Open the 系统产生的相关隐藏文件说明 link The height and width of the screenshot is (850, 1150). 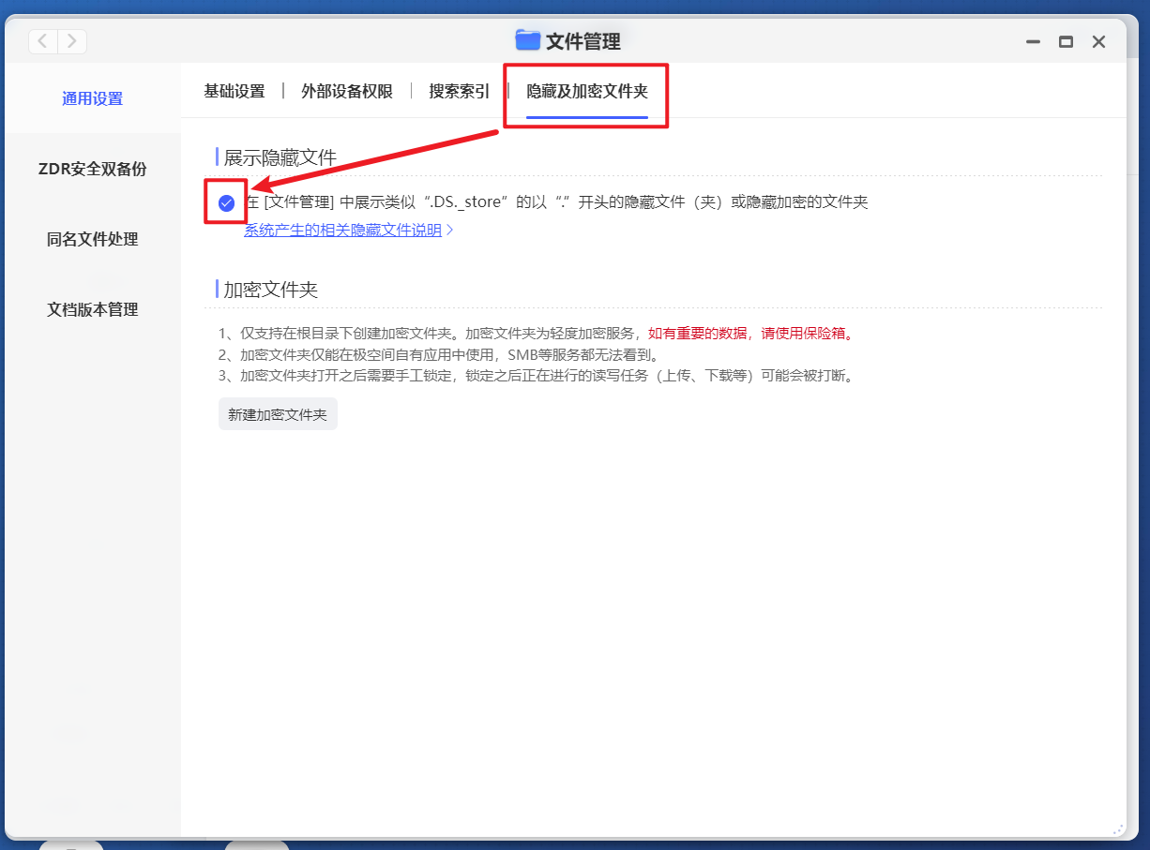coord(342,230)
